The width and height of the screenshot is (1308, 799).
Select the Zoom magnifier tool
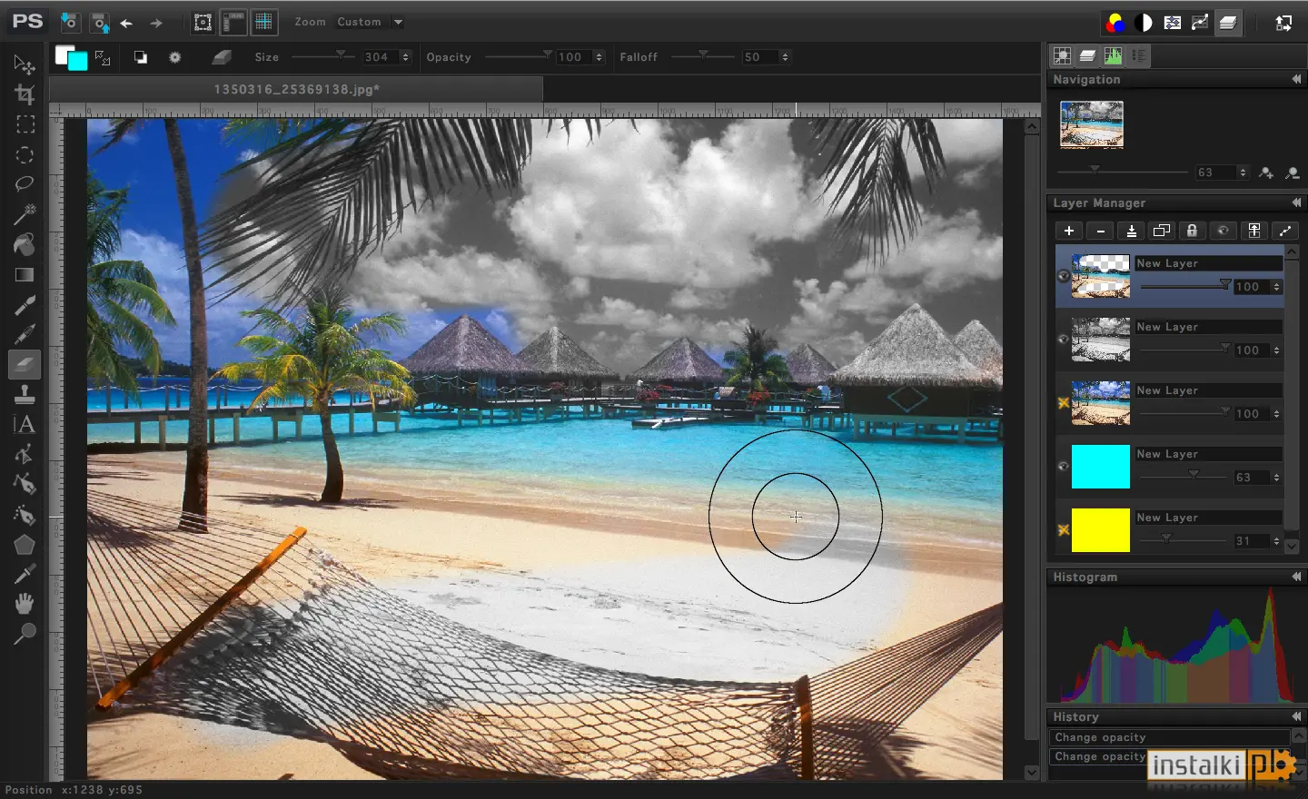25,634
